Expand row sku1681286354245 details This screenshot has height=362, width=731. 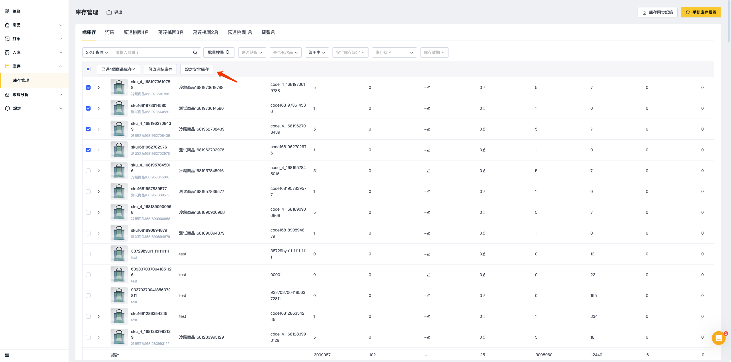pos(99,316)
